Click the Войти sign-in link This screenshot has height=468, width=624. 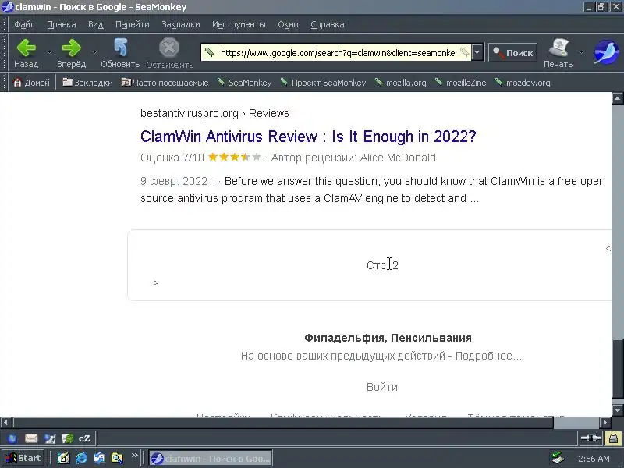point(382,387)
